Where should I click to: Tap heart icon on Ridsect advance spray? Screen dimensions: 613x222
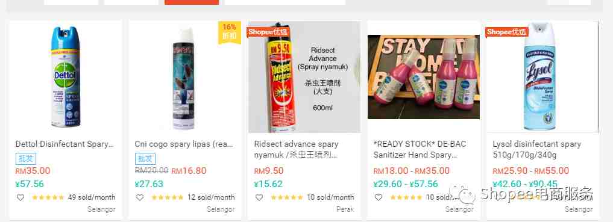point(259,197)
